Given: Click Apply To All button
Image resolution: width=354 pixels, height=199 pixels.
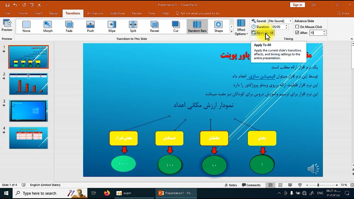Looking at the screenshot, I should tap(263, 33).
